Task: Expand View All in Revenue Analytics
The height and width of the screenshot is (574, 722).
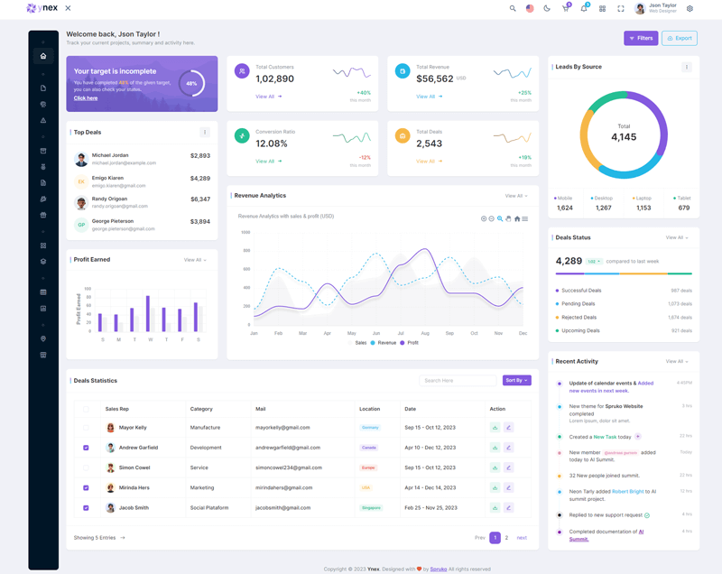Action: click(516, 196)
